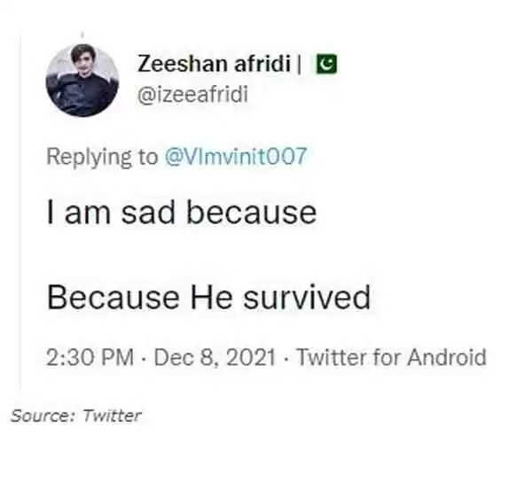This screenshot has height=481, width=532.
Task: Click the vertical thread line beside avatar
Action: (x=20, y=210)
